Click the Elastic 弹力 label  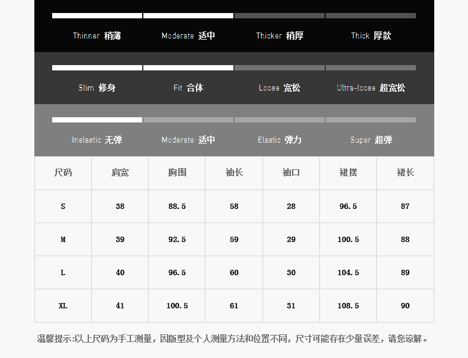(280, 140)
